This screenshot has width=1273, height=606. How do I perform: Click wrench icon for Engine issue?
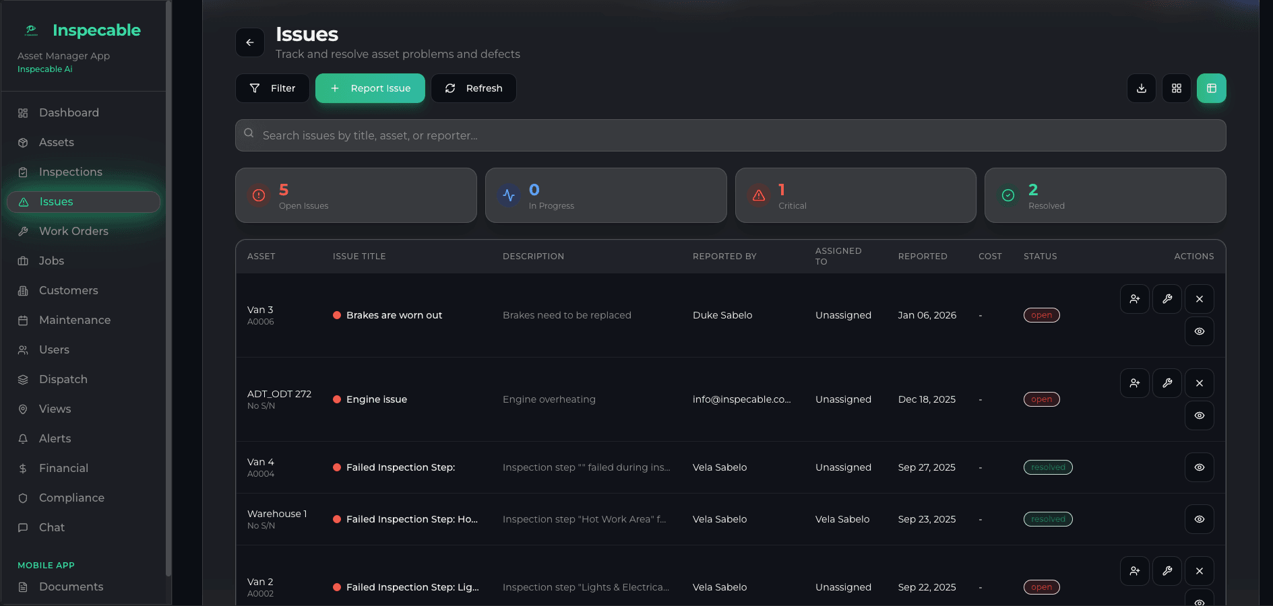tap(1167, 383)
